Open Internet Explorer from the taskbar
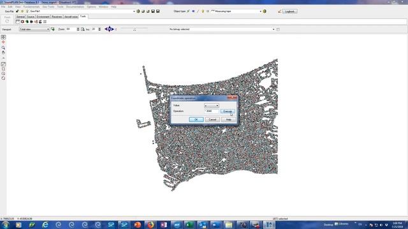Viewport: 408px width, 229px height. point(45,225)
